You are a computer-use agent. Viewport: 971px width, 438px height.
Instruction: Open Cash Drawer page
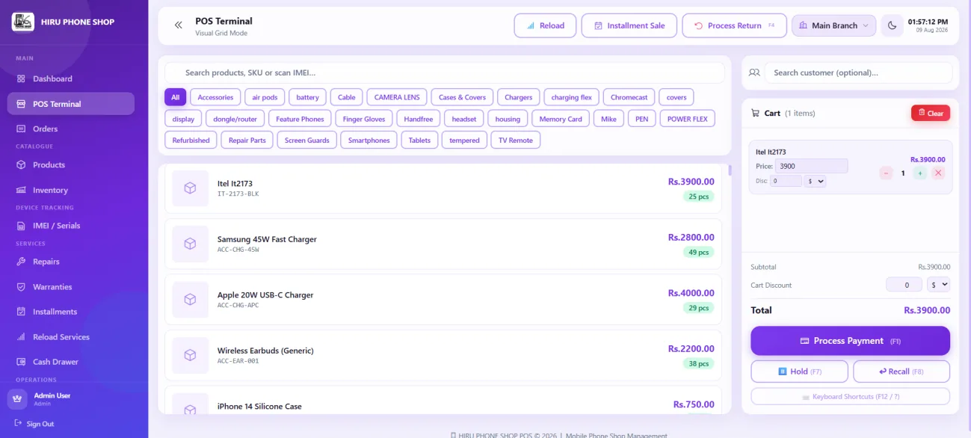click(71, 362)
